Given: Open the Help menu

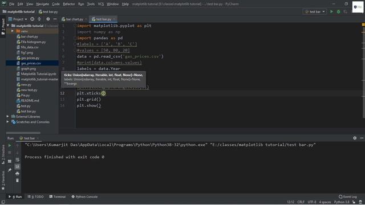Looking at the screenshot, I should pyautogui.click(x=125, y=4).
